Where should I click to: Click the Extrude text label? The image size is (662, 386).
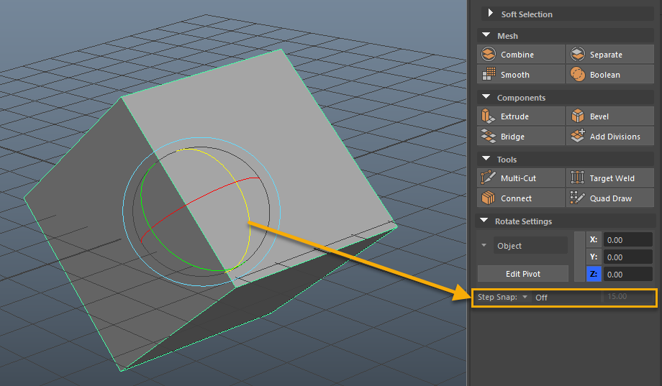514,116
